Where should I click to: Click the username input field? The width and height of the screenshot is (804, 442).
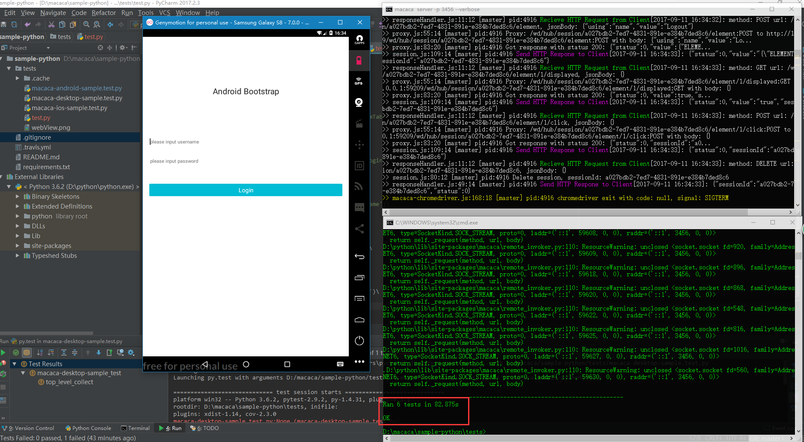click(245, 142)
